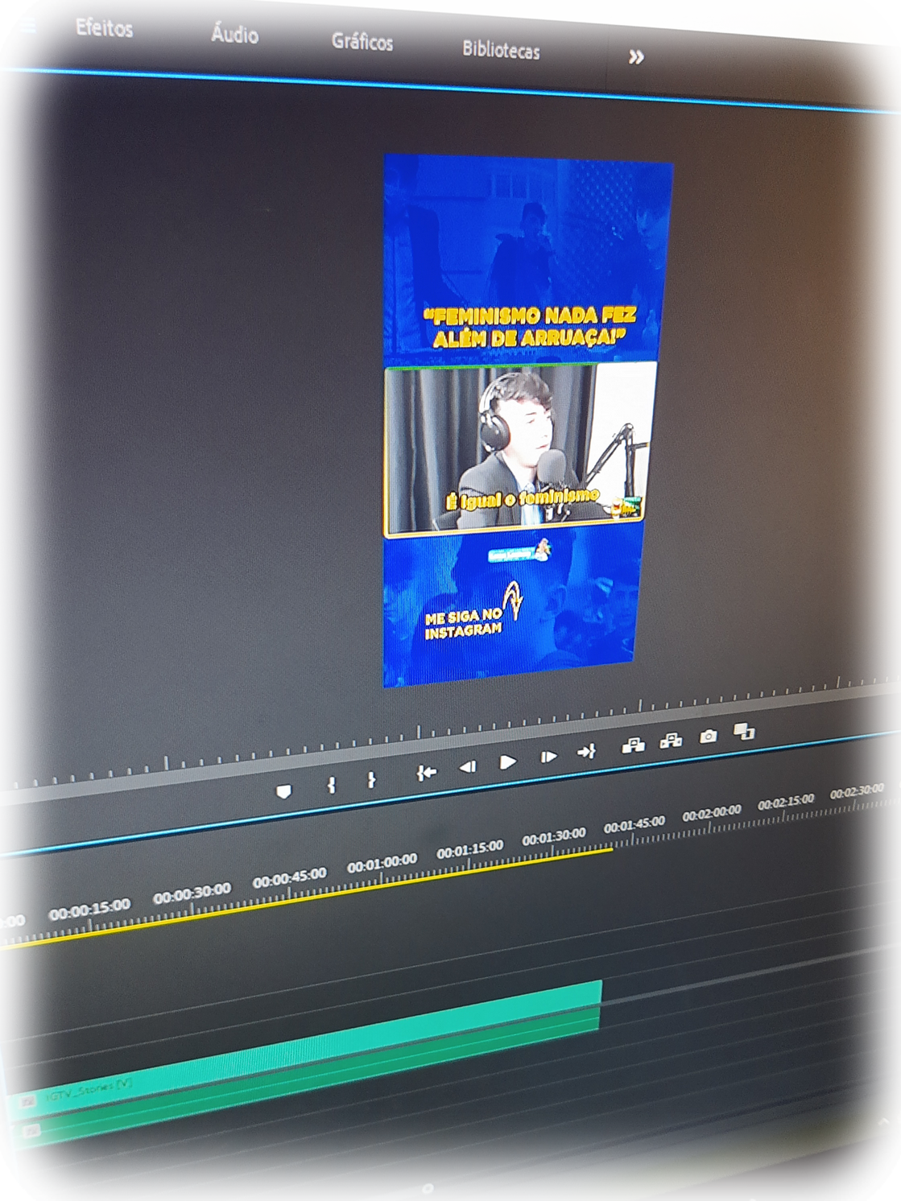The height and width of the screenshot is (1201, 901).
Task: Click the 'ME SIGA NO INSTAGRAM' text in the preview
Action: coord(464,623)
